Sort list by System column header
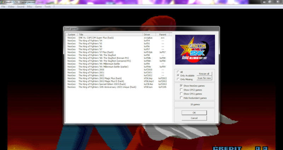The image size is (283, 150). point(71,34)
